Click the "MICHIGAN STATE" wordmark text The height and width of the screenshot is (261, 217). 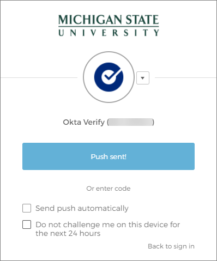[x=108, y=20]
